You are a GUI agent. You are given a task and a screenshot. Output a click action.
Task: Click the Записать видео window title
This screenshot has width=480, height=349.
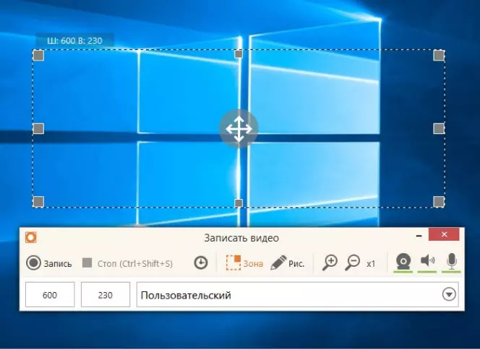click(x=241, y=238)
